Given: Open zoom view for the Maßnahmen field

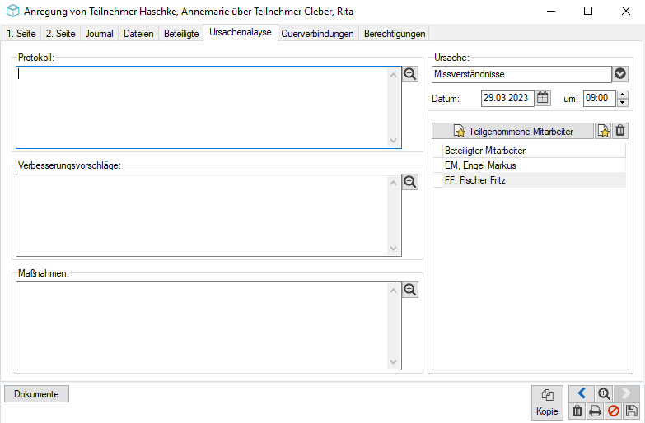Looking at the screenshot, I should (x=409, y=290).
